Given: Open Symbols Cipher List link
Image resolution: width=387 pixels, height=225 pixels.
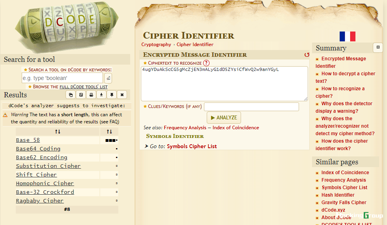Looking at the screenshot, I should [x=192, y=146].
